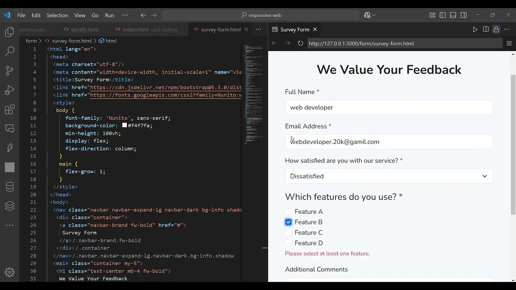516x290 pixels.
Task: Open the layers stack icon in activity bar
Action: [10, 206]
